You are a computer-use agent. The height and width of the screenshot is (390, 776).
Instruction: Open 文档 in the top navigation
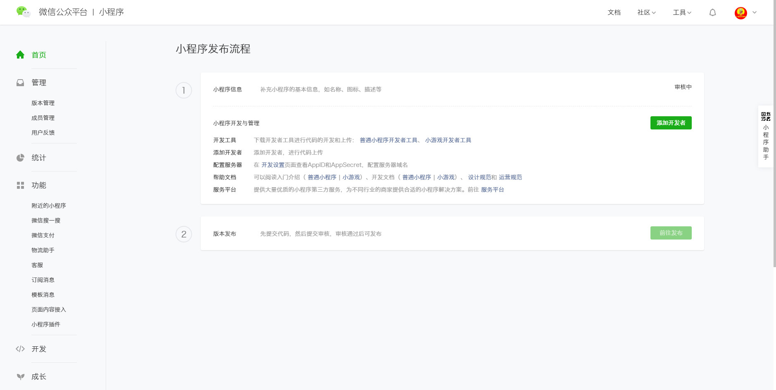pyautogui.click(x=614, y=12)
